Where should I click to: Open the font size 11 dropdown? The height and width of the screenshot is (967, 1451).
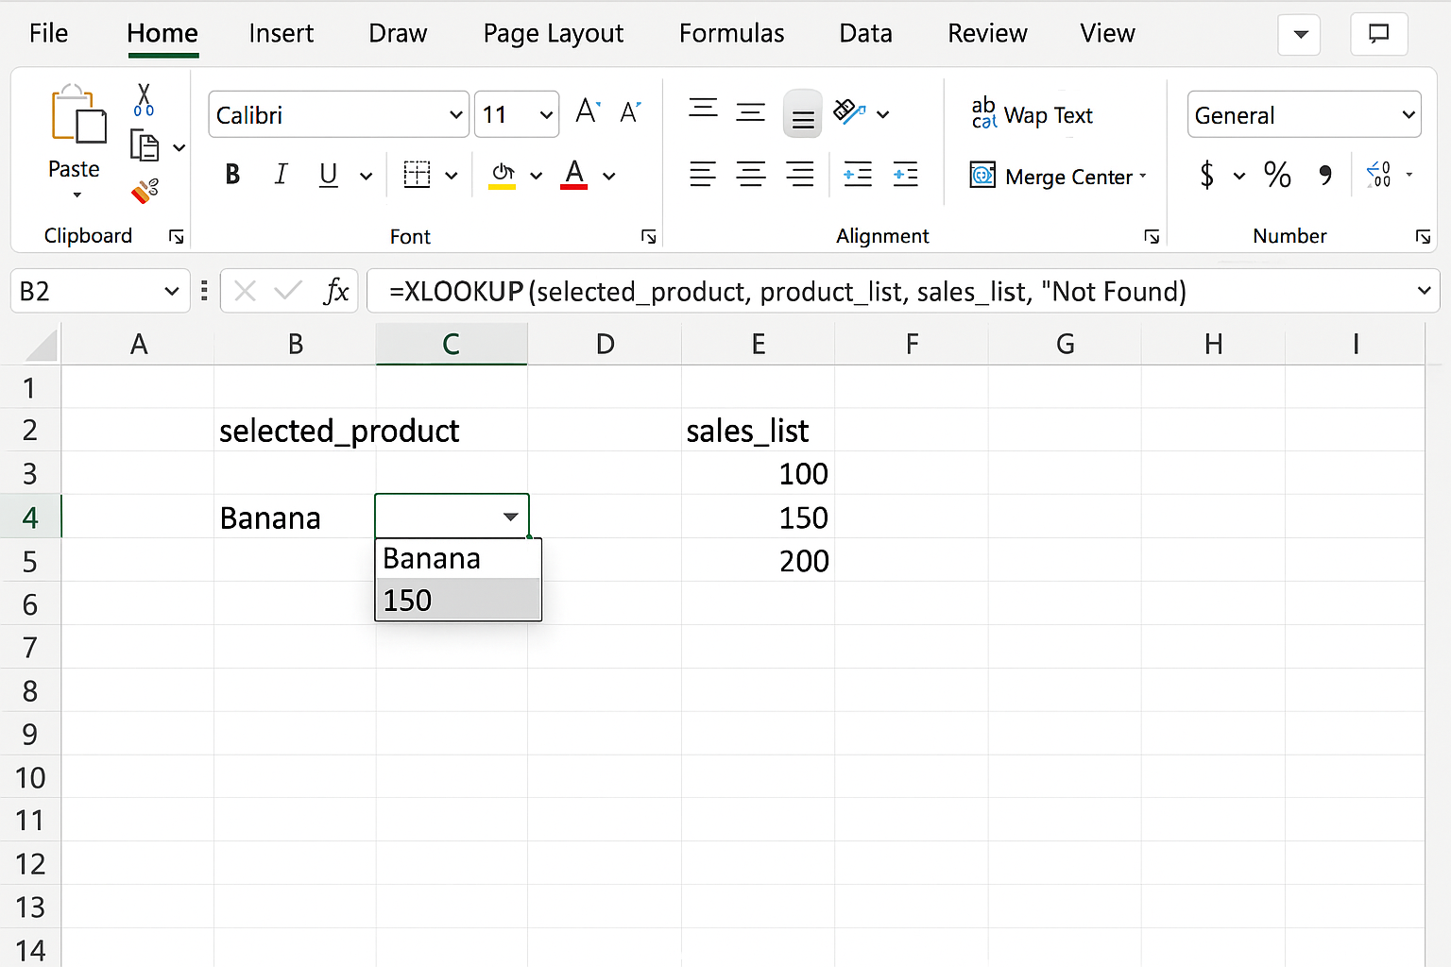(546, 115)
